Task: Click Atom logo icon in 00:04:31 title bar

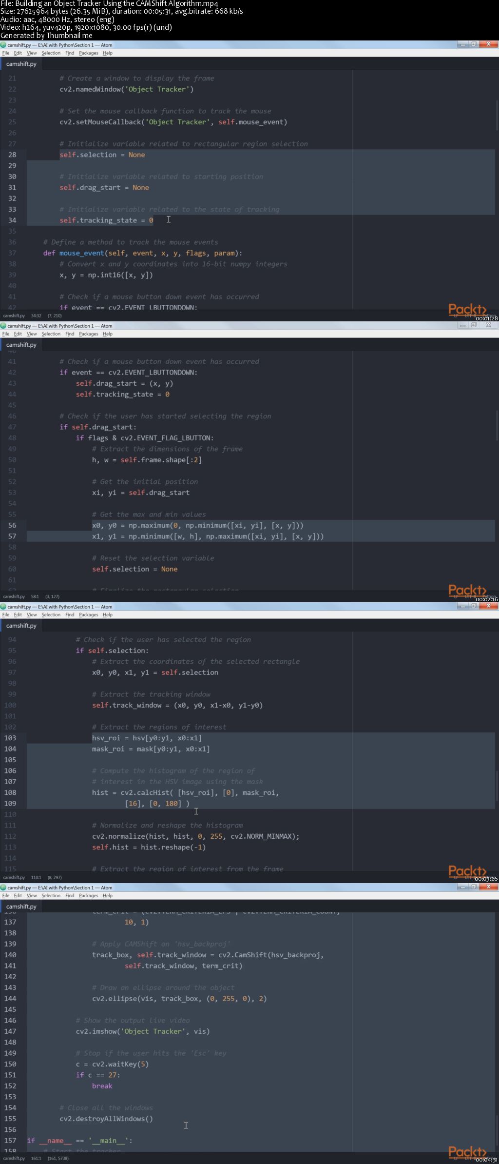Action: [x=3, y=888]
